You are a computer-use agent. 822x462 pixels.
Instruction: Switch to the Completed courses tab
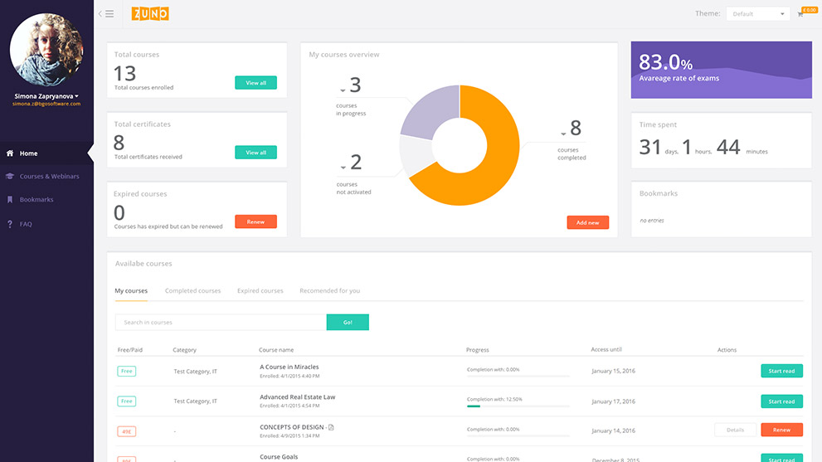pos(192,290)
